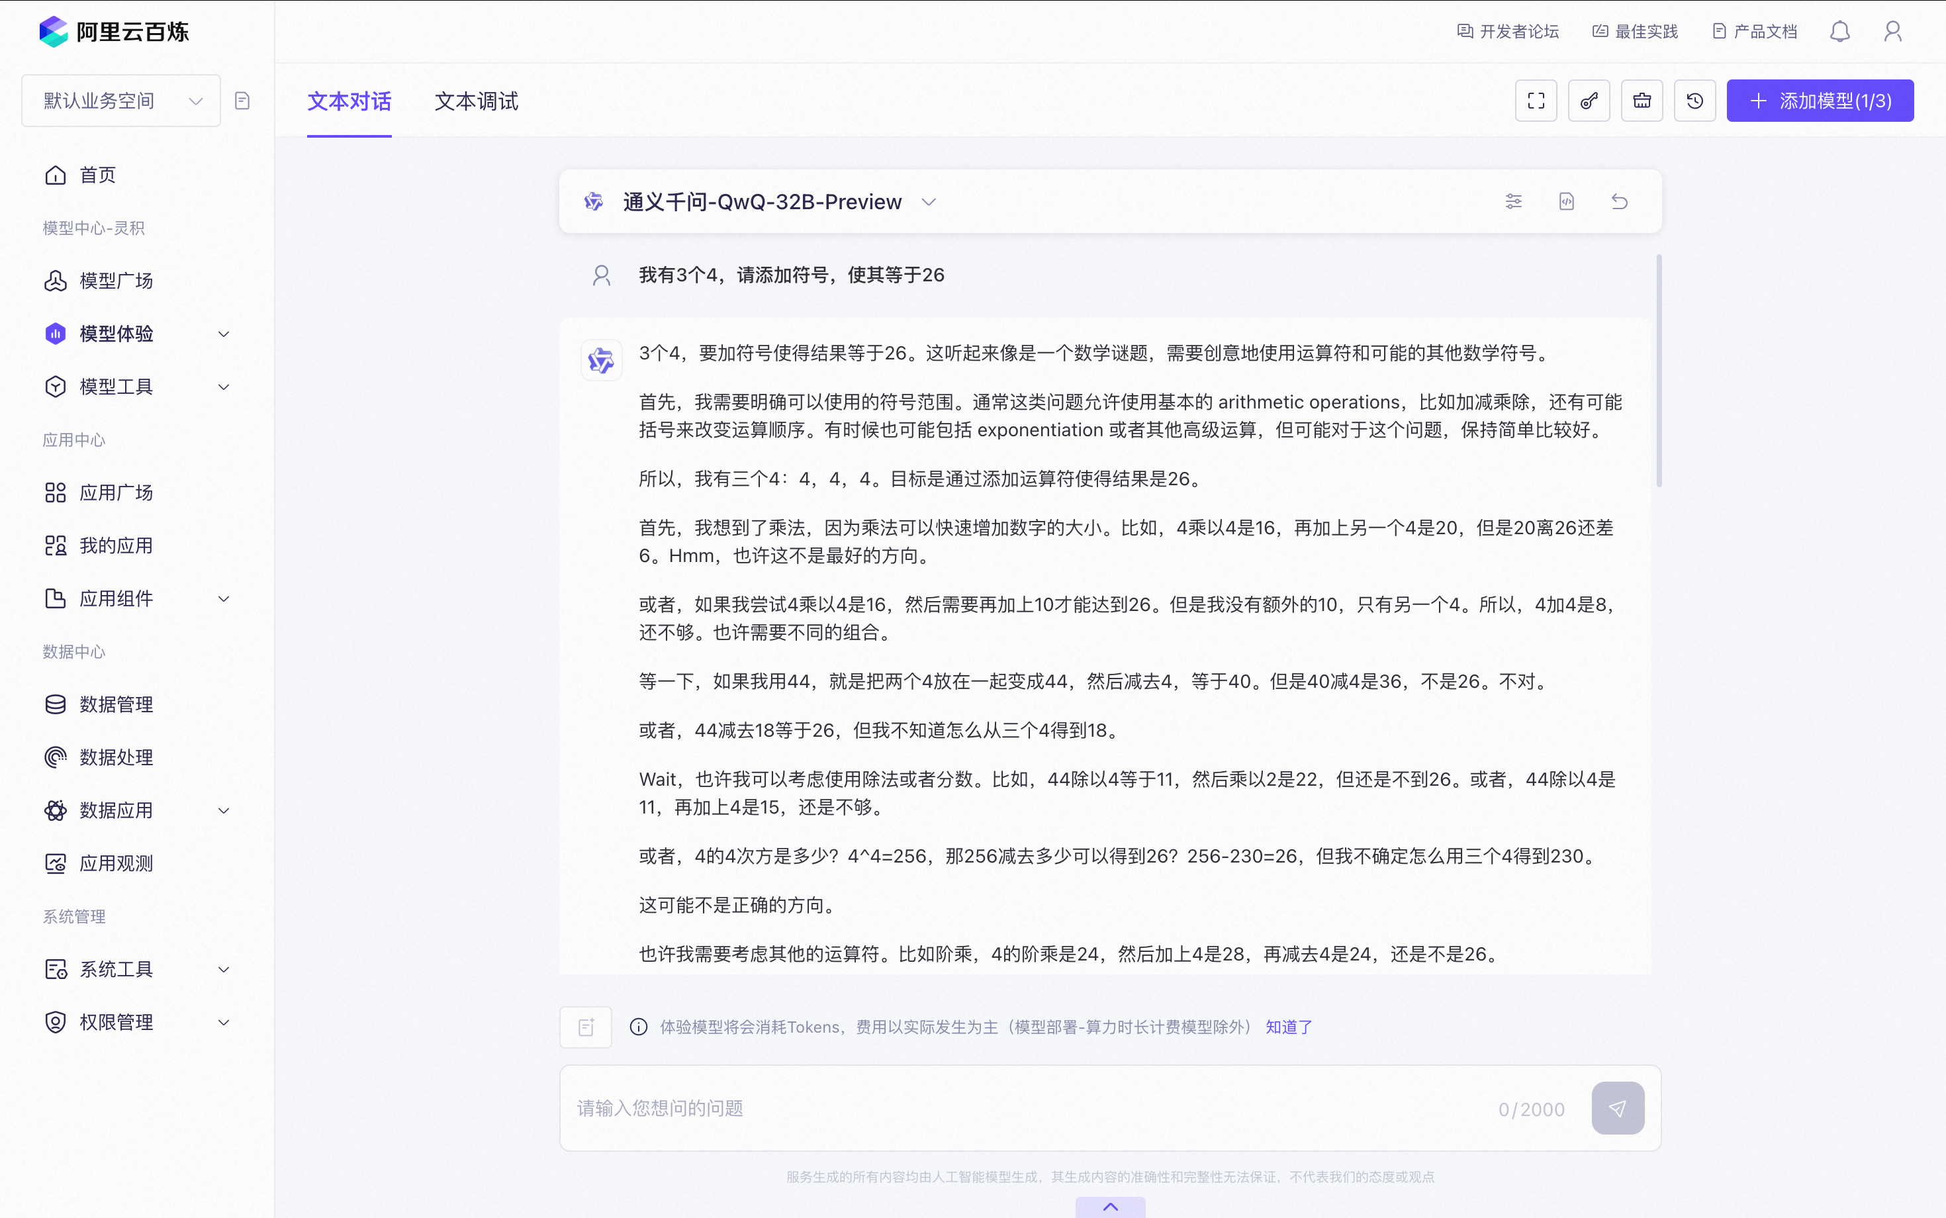This screenshot has height=1218, width=1946.
Task: Expand the 数据应用 chevron
Action: (x=224, y=810)
